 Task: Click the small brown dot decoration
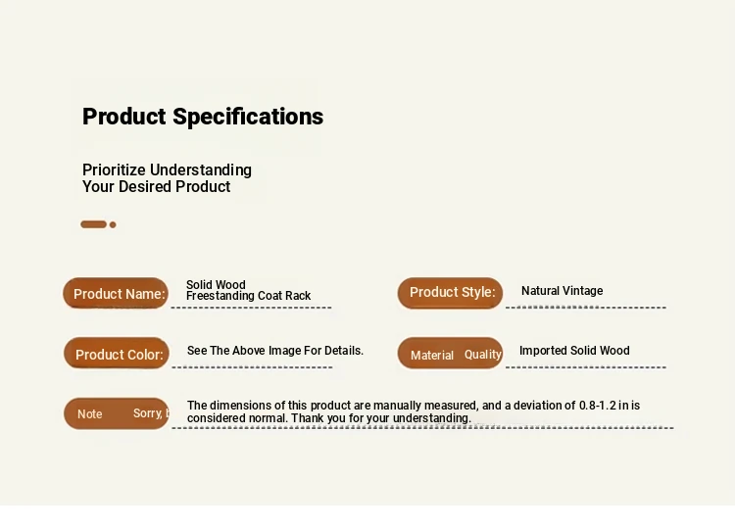[113, 225]
